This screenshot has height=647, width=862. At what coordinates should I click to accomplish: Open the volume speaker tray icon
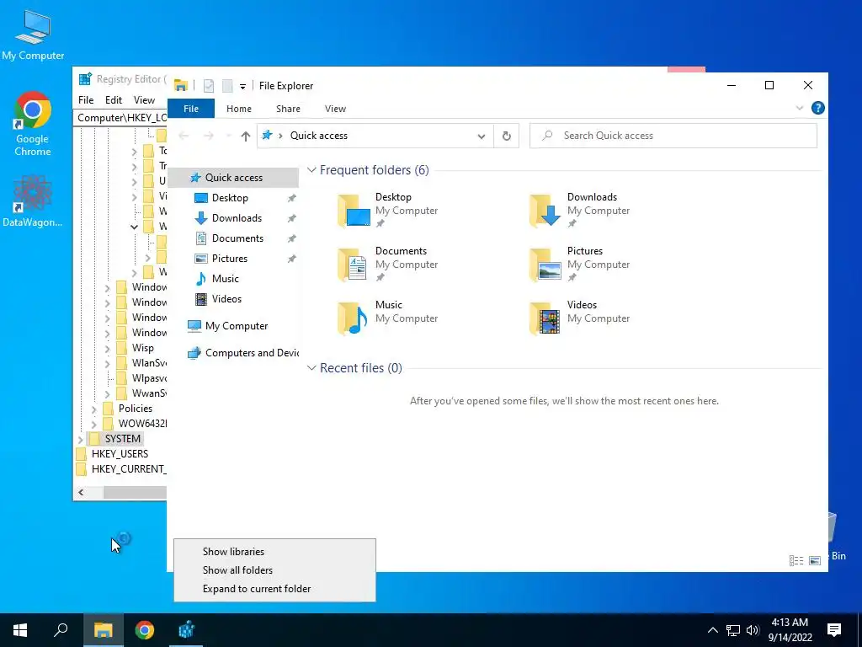753,630
